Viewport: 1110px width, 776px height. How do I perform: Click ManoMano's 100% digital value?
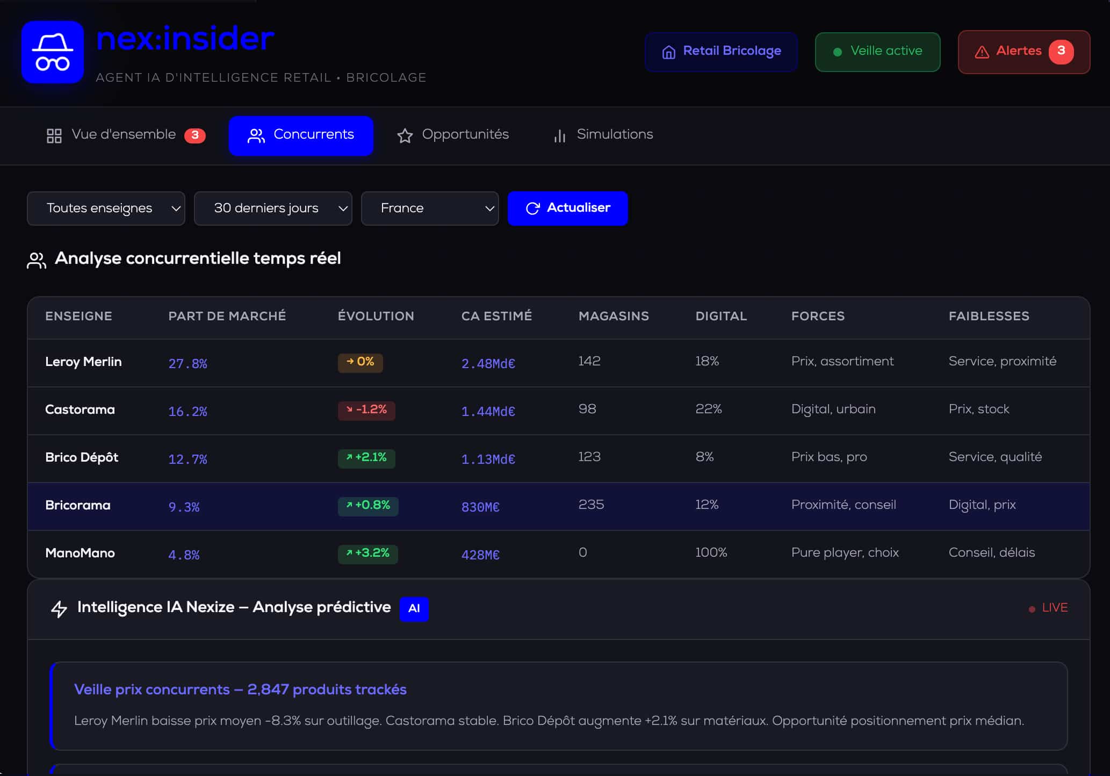tap(711, 553)
